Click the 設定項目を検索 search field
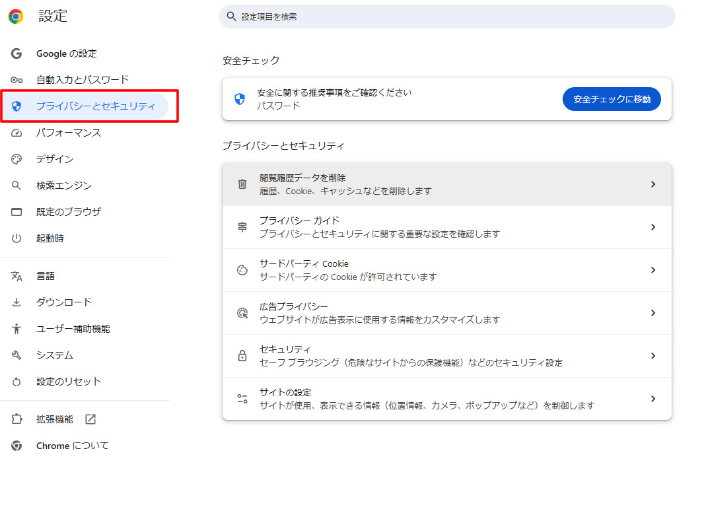 click(x=446, y=17)
